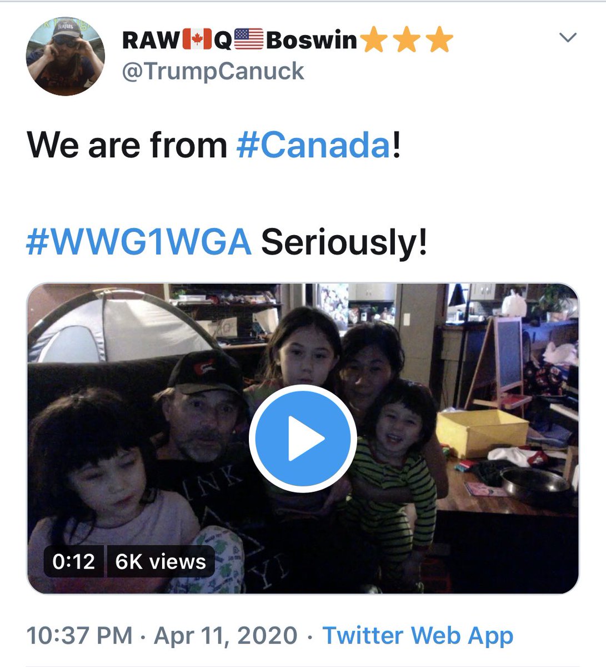The width and height of the screenshot is (606, 667).
Task: Click the Apr 11, 2020 date
Action: tap(226, 635)
